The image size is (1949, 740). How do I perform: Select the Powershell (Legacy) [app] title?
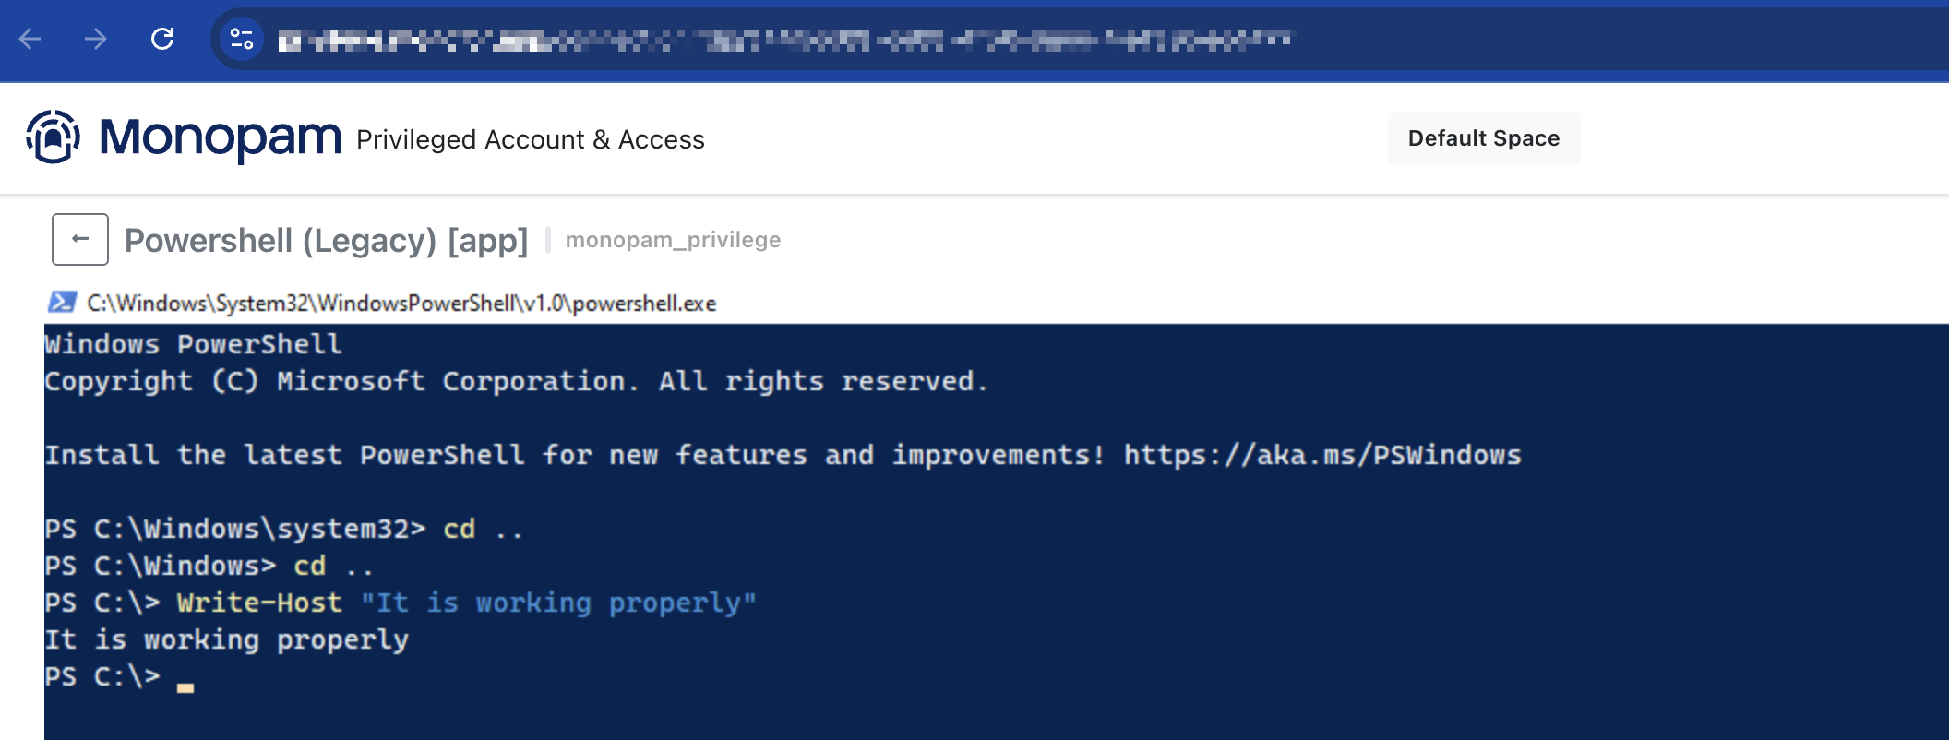pyautogui.click(x=328, y=240)
